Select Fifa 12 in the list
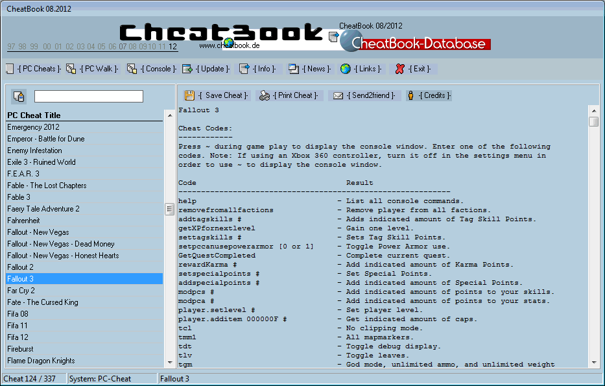 [x=84, y=337]
